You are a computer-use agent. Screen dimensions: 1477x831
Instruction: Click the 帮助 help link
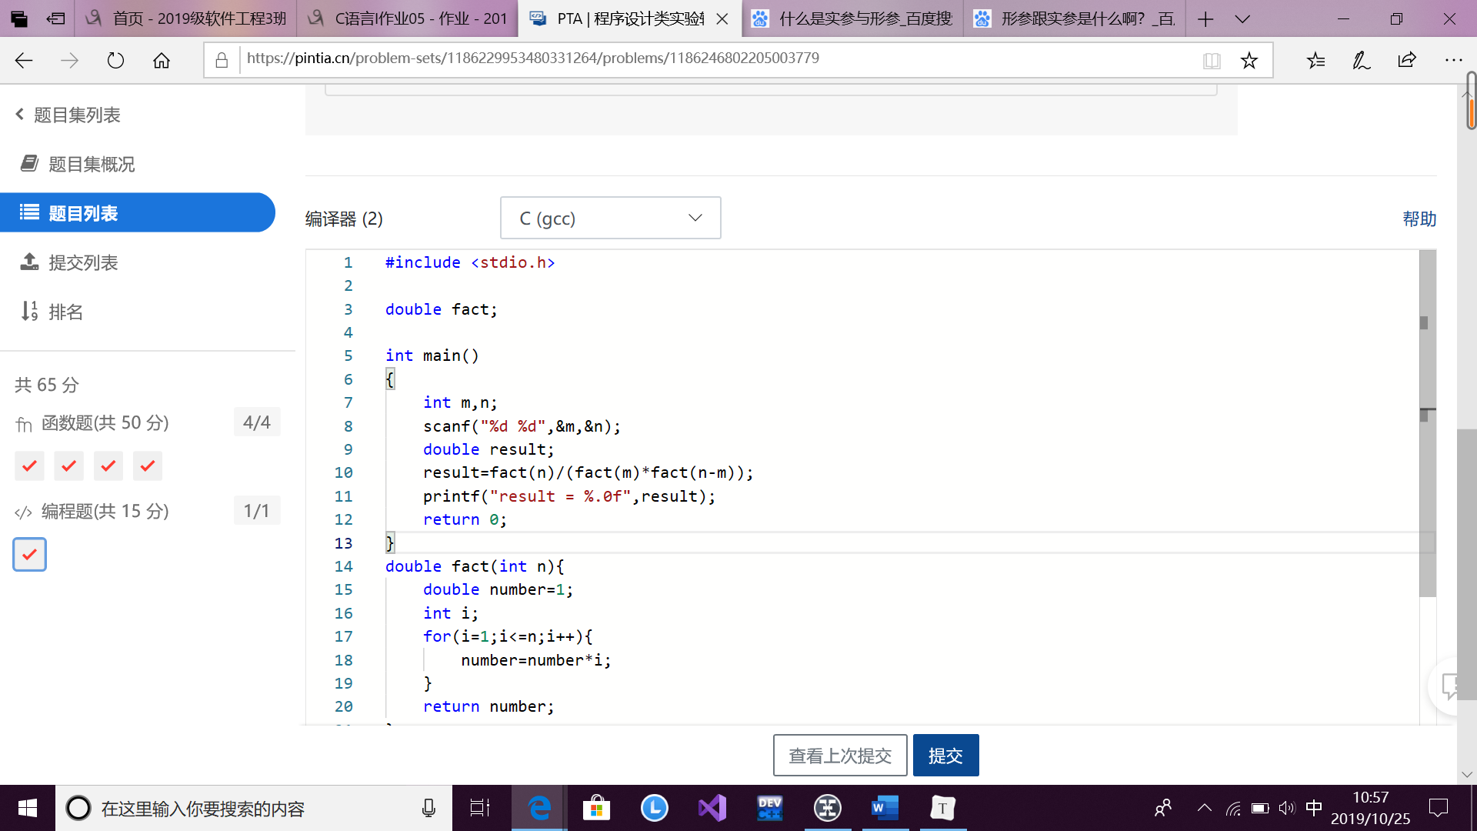[x=1419, y=219]
